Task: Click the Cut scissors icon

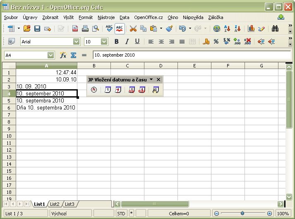Action: click(x=133, y=29)
